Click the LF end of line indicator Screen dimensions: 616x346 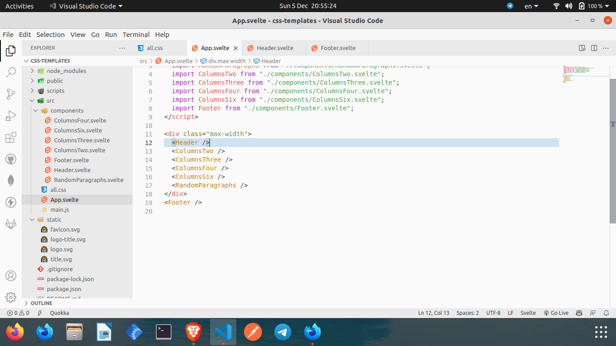click(x=511, y=313)
